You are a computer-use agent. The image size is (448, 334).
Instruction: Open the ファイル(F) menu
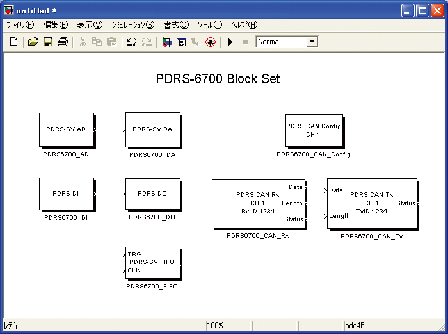pos(20,25)
